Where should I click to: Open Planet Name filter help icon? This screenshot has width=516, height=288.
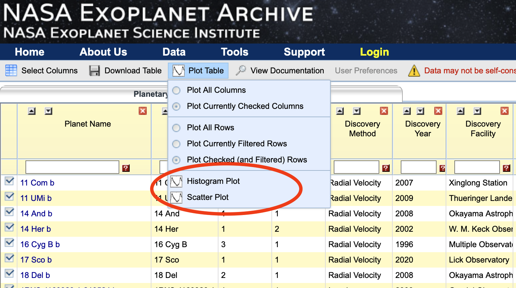tap(126, 168)
